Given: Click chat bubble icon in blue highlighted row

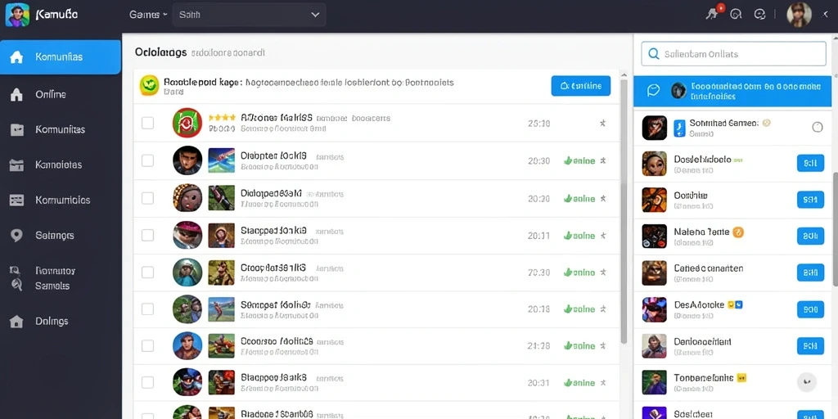Looking at the screenshot, I should tap(653, 90).
